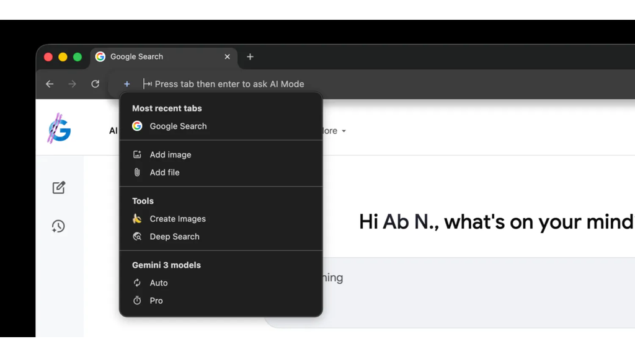Click the forward navigation arrow
This screenshot has height=357, width=635.
coord(73,84)
